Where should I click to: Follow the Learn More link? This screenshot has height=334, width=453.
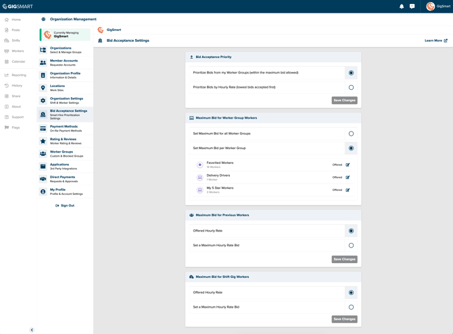[435, 40]
